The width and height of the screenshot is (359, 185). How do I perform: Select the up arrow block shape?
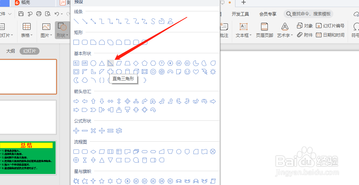(x=93, y=101)
